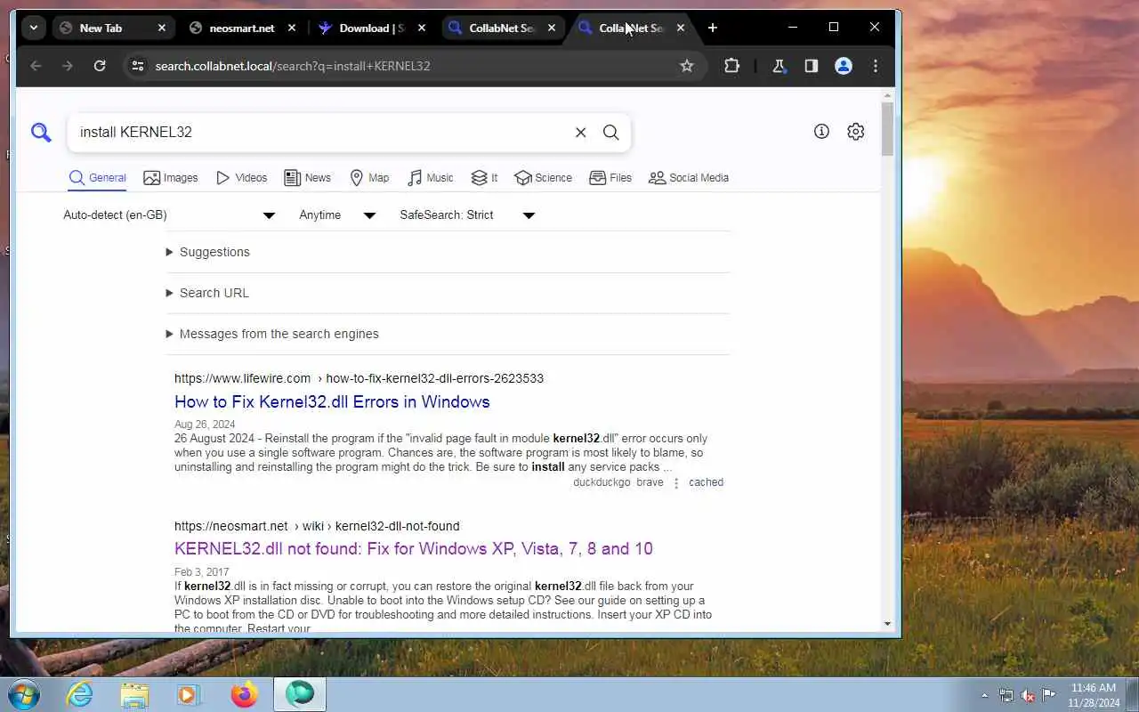The height and width of the screenshot is (712, 1139).
Task: Expand Messages from the search engines
Action: pos(272,334)
